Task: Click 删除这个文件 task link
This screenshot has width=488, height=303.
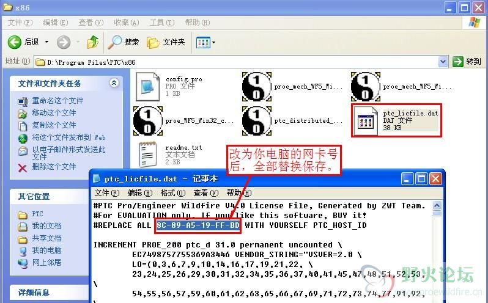Action: click(54, 167)
